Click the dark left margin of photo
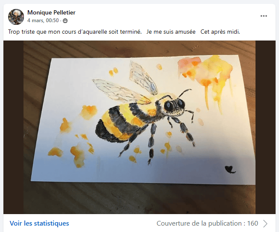 pyautogui.click(x=14, y=127)
